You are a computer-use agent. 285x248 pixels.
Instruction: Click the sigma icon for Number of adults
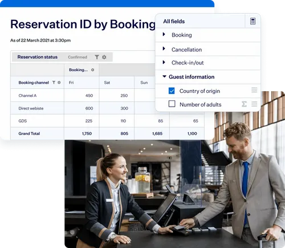pyautogui.click(x=244, y=104)
